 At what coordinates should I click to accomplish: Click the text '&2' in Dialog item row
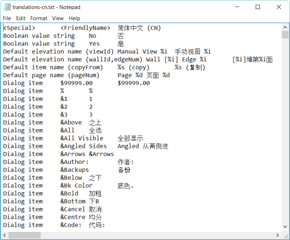point(64,107)
